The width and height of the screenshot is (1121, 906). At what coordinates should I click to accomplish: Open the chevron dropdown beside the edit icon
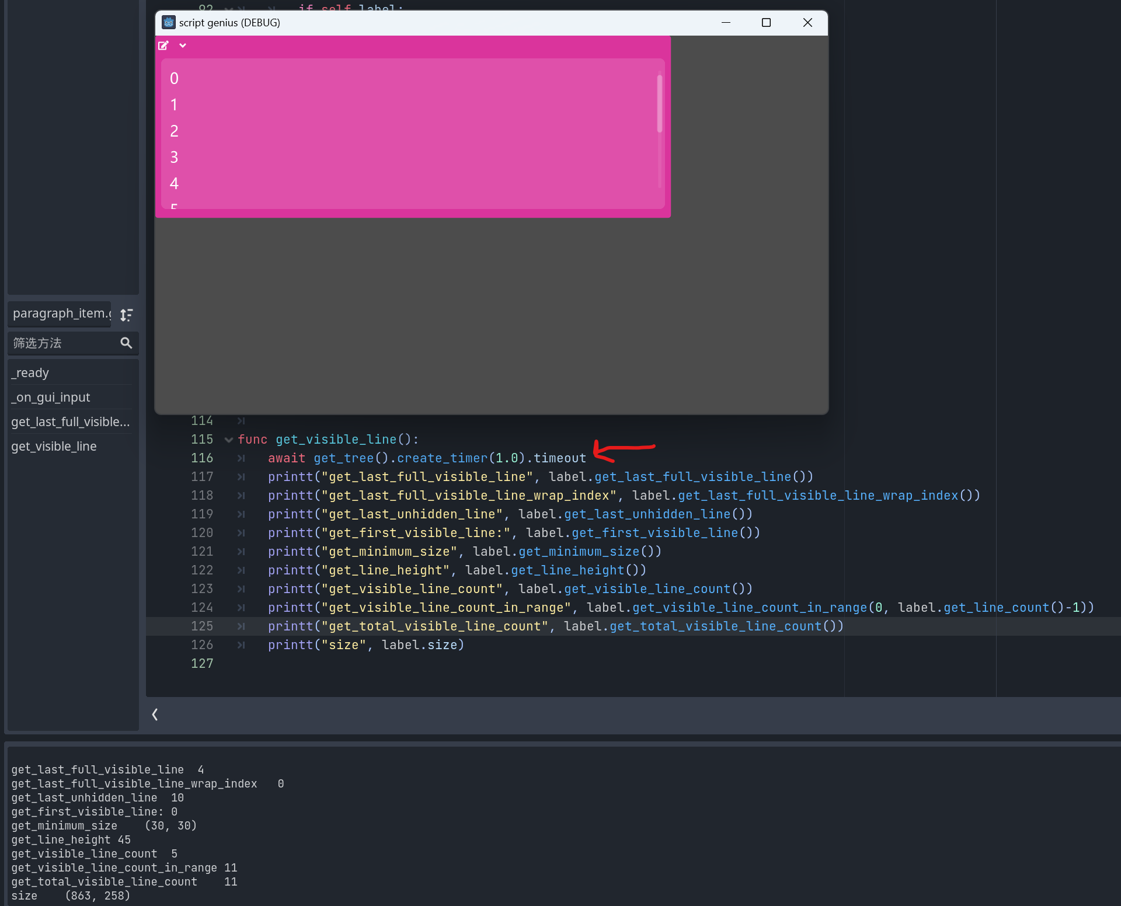coord(183,46)
